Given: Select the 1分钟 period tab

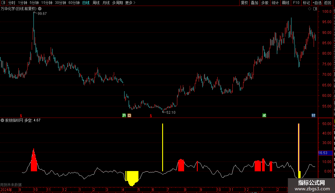Looking at the screenshot, I should (23, 3).
